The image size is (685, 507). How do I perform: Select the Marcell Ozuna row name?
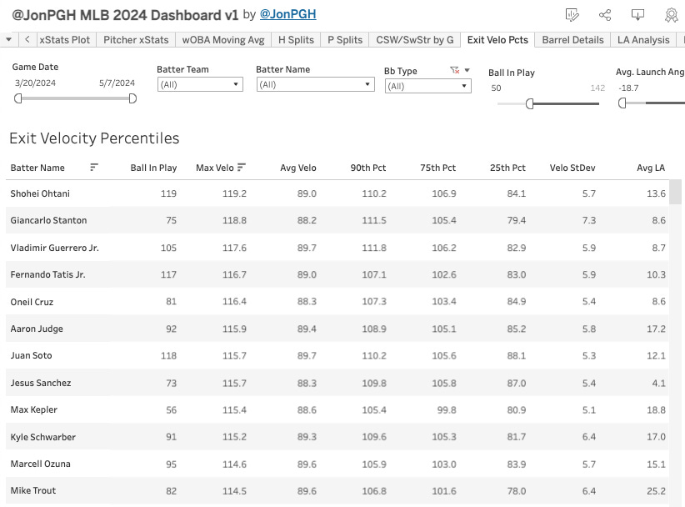coord(40,464)
